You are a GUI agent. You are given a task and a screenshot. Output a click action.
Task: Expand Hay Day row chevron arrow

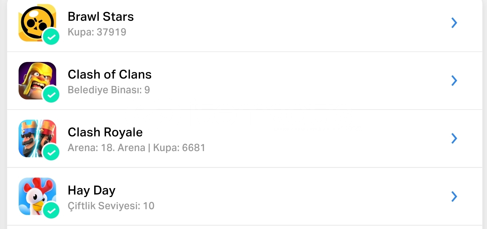click(x=454, y=196)
